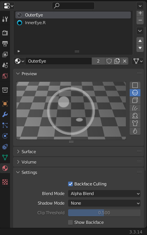147x235 pixels.
Task: Grab the Volume panel drag handle
Action: click(139, 162)
